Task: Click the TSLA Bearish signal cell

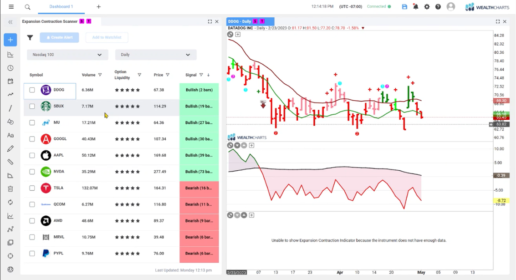Action: [199, 188]
